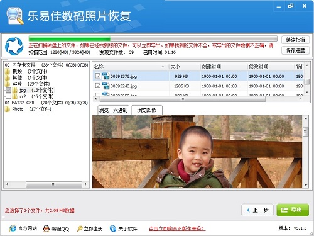Viewport: 314px width, 236px height.
Task: Switch to the 浏览图像 tab
Action: click(x=146, y=110)
